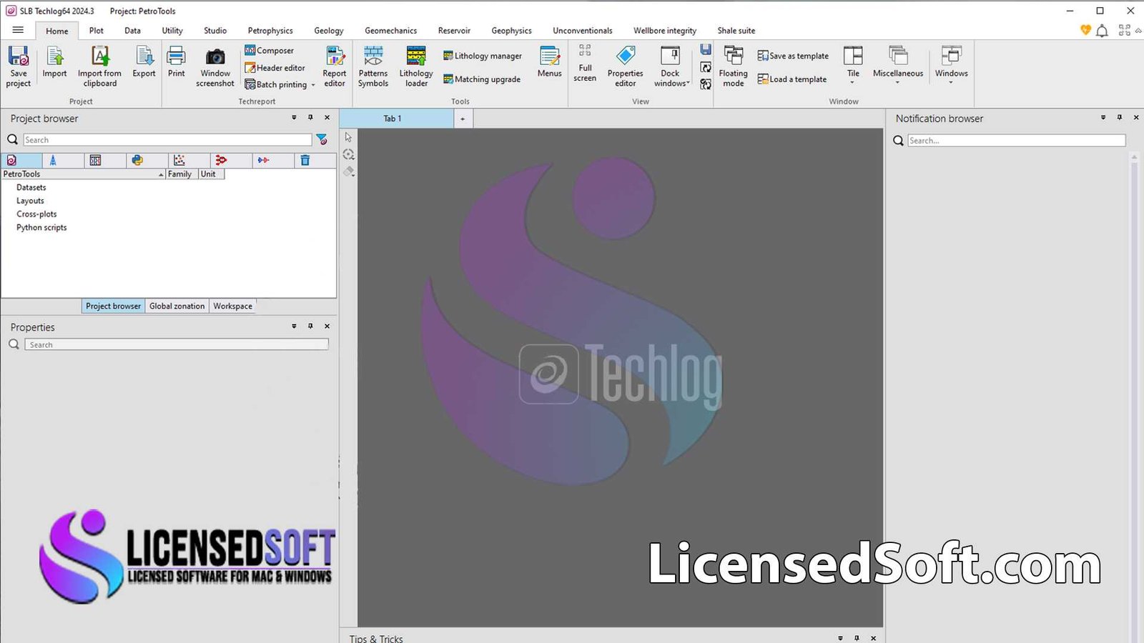Screen dimensions: 1144x643
Task: Import from clipboard
Action: [99, 66]
